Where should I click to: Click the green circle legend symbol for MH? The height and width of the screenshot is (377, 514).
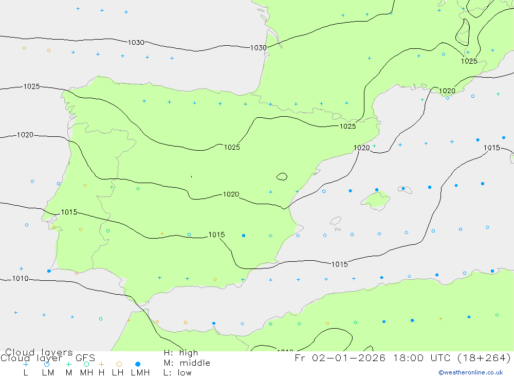point(86,364)
